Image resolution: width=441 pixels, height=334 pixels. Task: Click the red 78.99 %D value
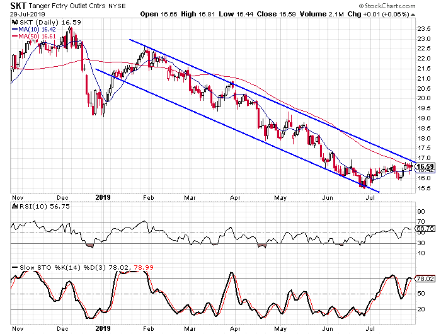144,267
